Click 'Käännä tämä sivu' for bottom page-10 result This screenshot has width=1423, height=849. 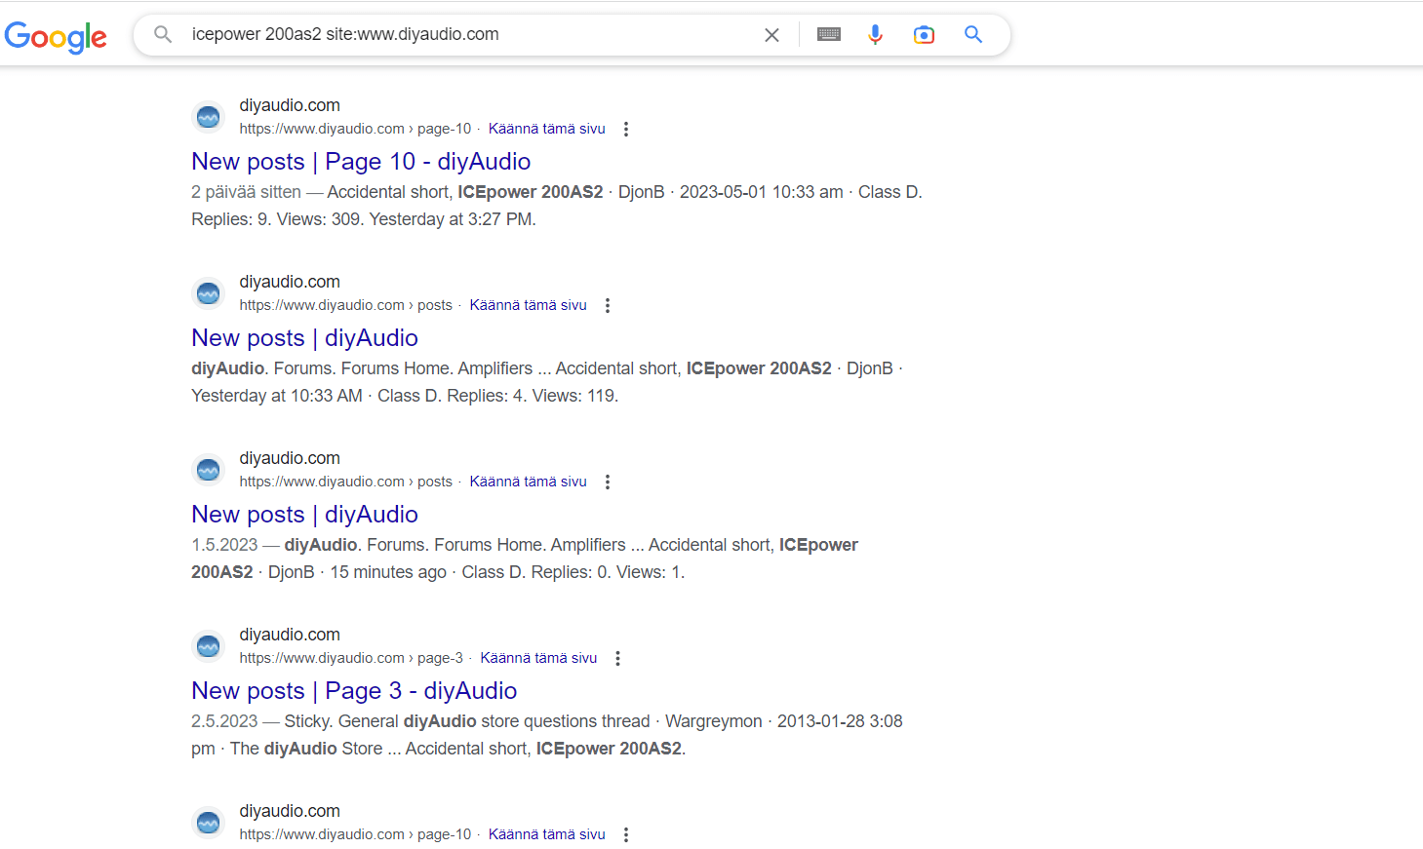[546, 834]
